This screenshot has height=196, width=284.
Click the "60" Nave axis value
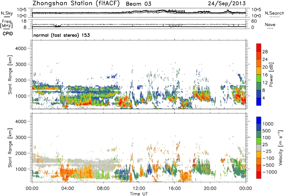(254, 21)
